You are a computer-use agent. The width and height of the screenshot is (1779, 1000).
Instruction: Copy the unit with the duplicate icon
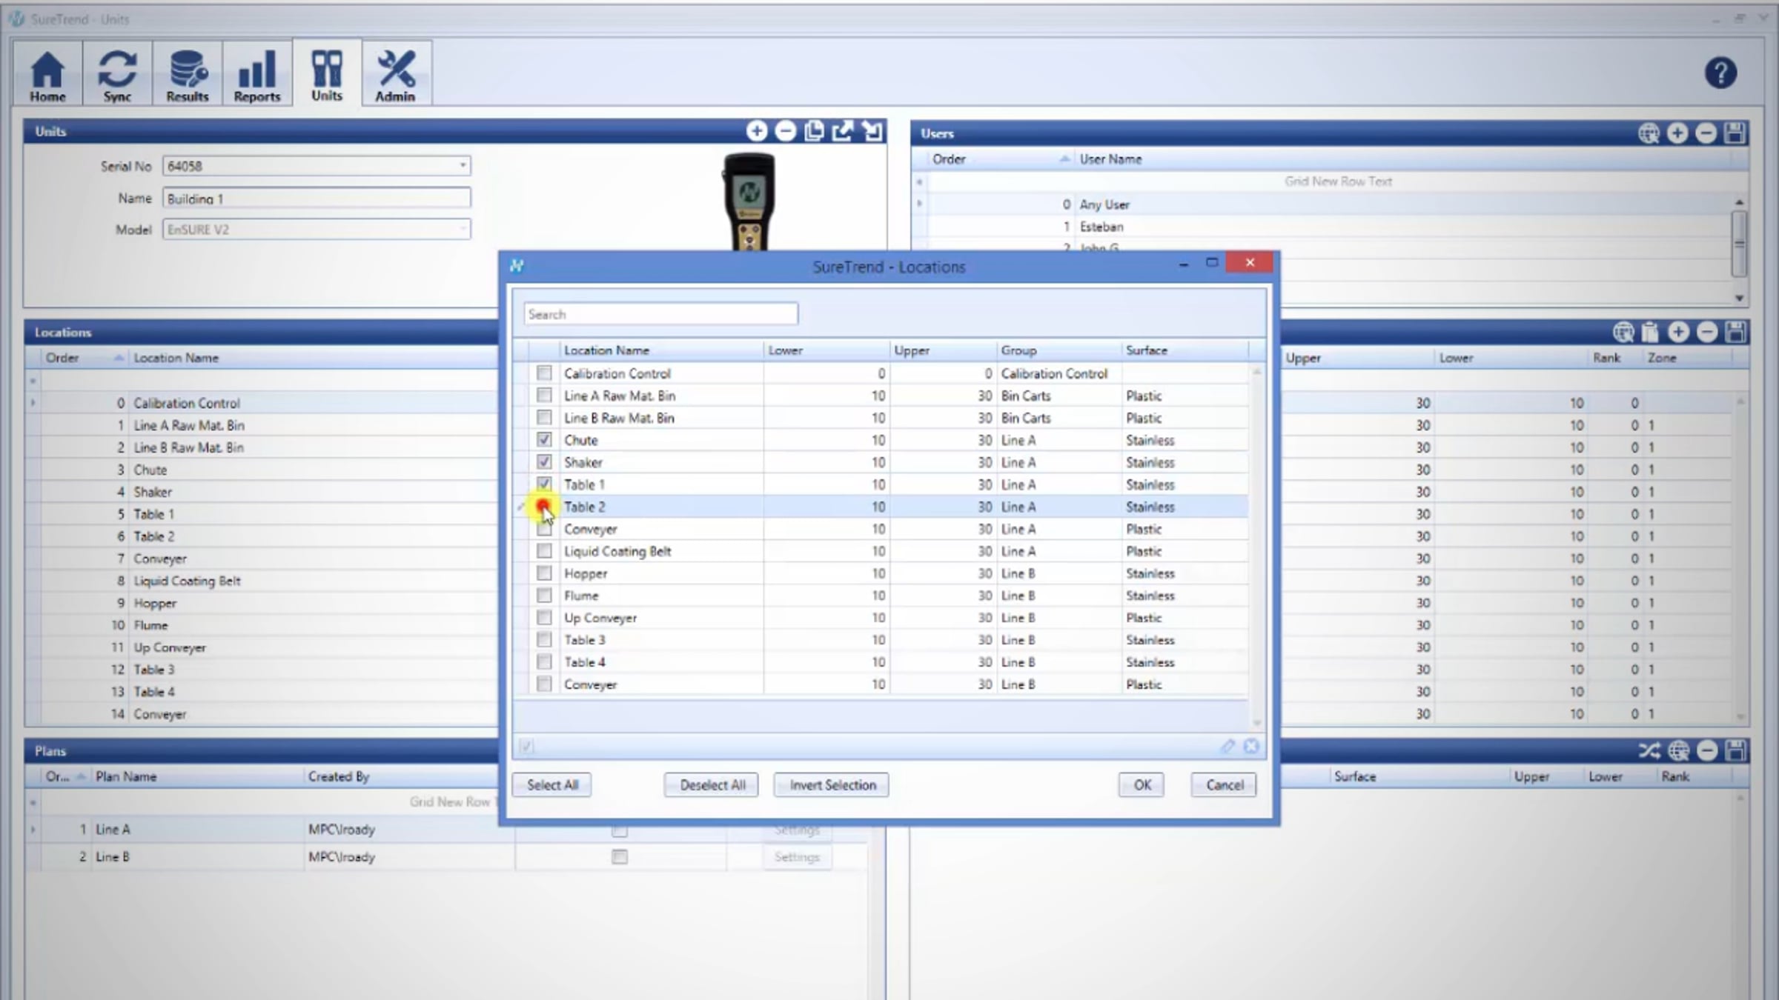click(x=814, y=131)
